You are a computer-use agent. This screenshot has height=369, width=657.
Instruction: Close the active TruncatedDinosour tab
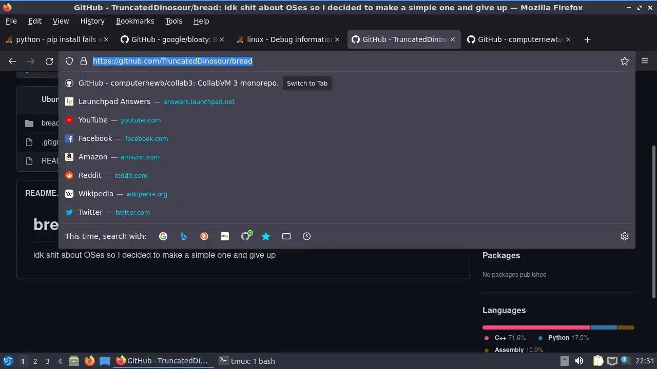tap(453, 39)
